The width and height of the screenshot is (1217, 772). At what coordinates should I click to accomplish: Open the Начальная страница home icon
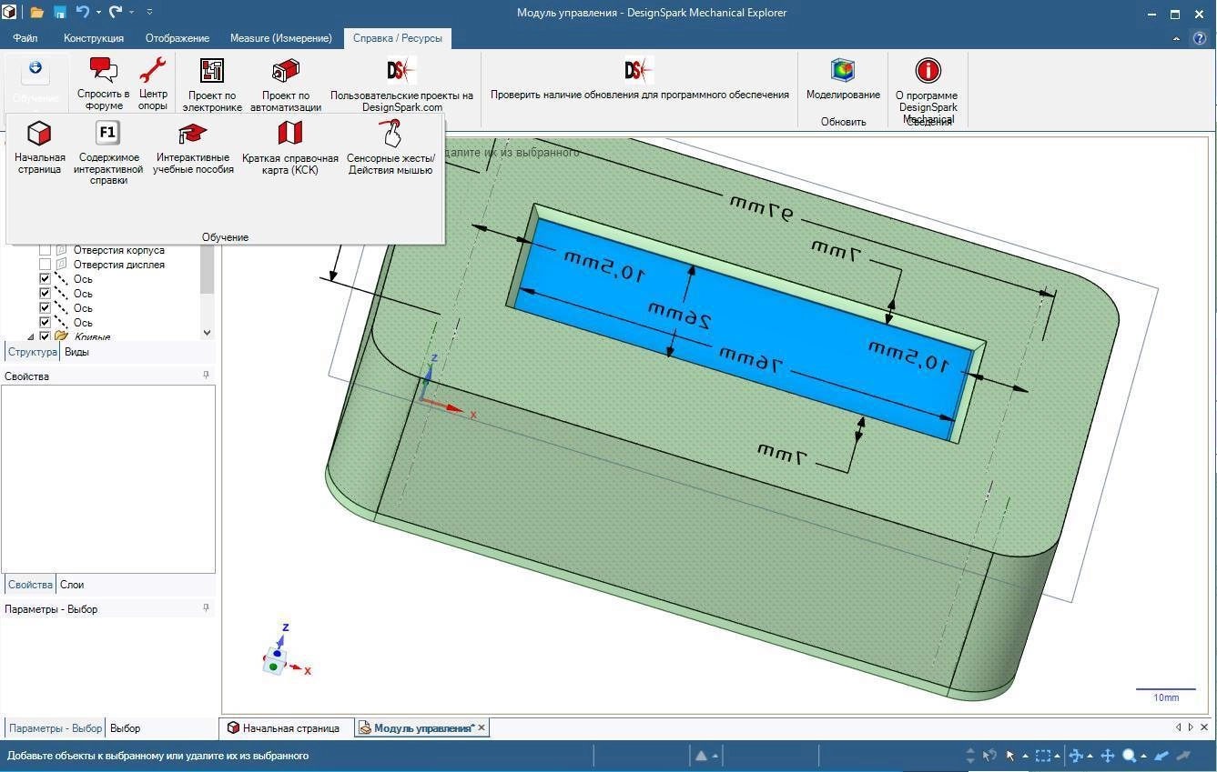click(x=39, y=145)
